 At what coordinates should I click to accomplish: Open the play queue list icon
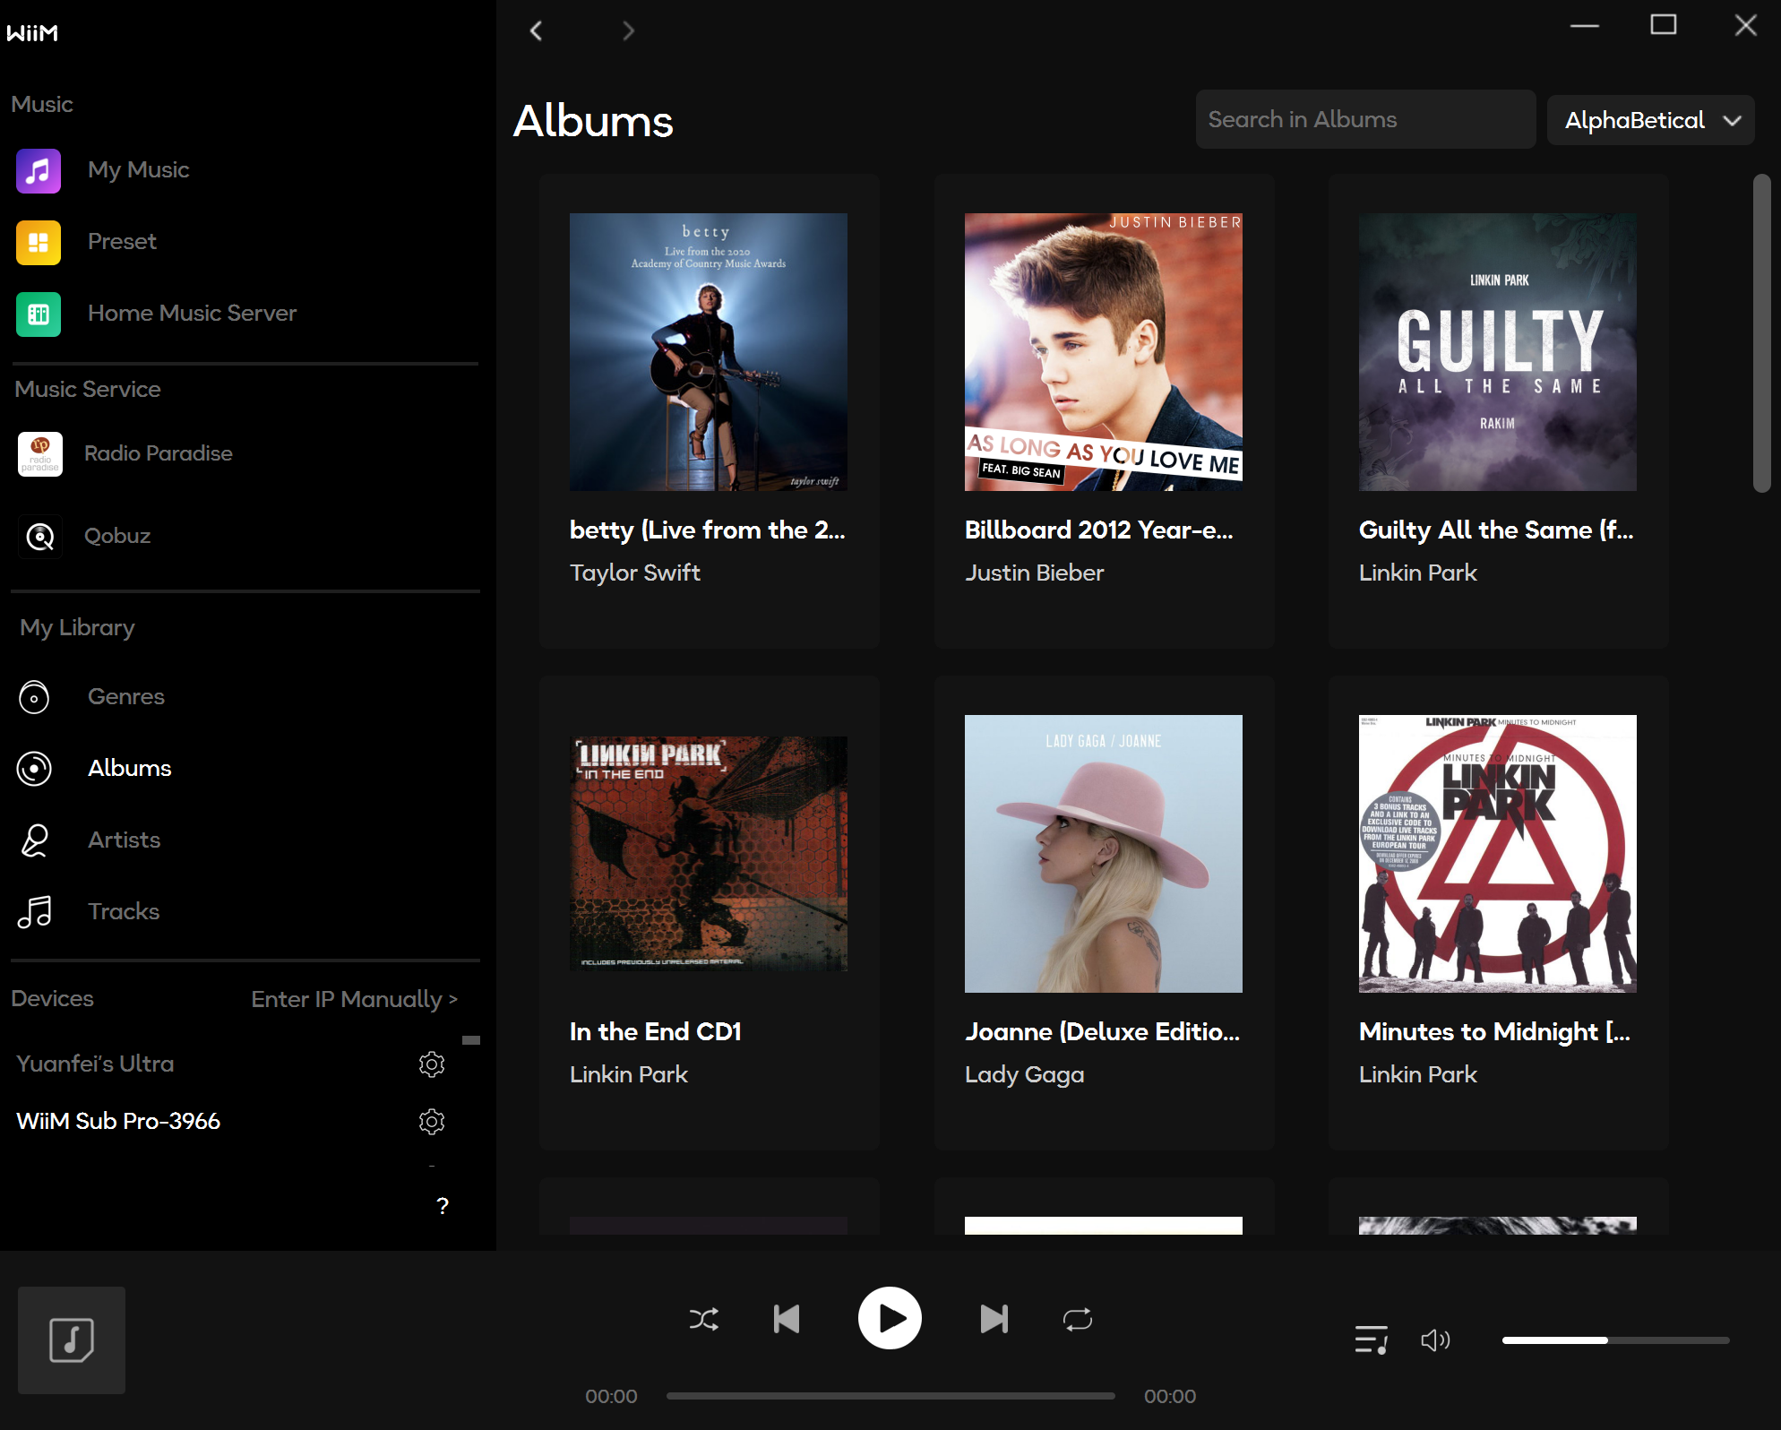pos(1371,1340)
